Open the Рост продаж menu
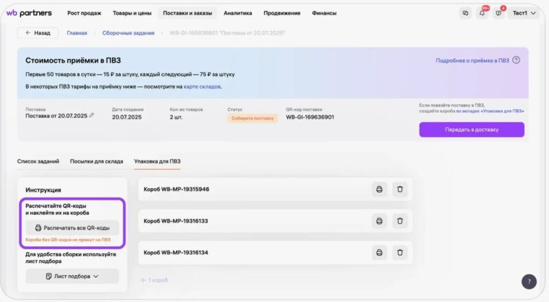This screenshot has height=302, width=549. [84, 13]
